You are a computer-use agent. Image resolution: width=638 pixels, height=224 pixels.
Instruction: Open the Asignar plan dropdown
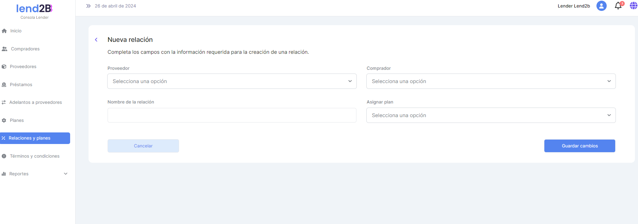[x=491, y=115]
